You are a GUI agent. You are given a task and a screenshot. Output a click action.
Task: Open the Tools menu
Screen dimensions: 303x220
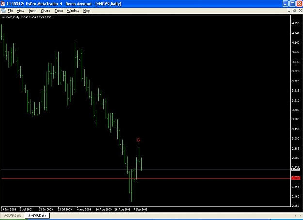tap(59, 11)
